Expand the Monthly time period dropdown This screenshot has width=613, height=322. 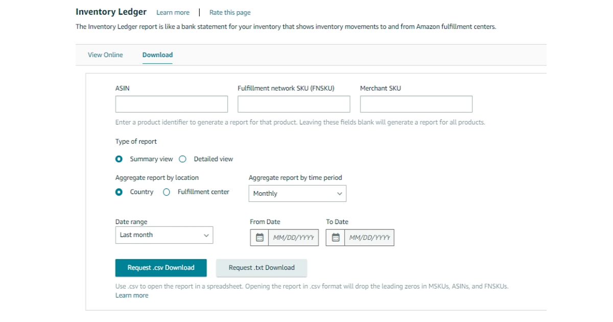[x=297, y=194]
